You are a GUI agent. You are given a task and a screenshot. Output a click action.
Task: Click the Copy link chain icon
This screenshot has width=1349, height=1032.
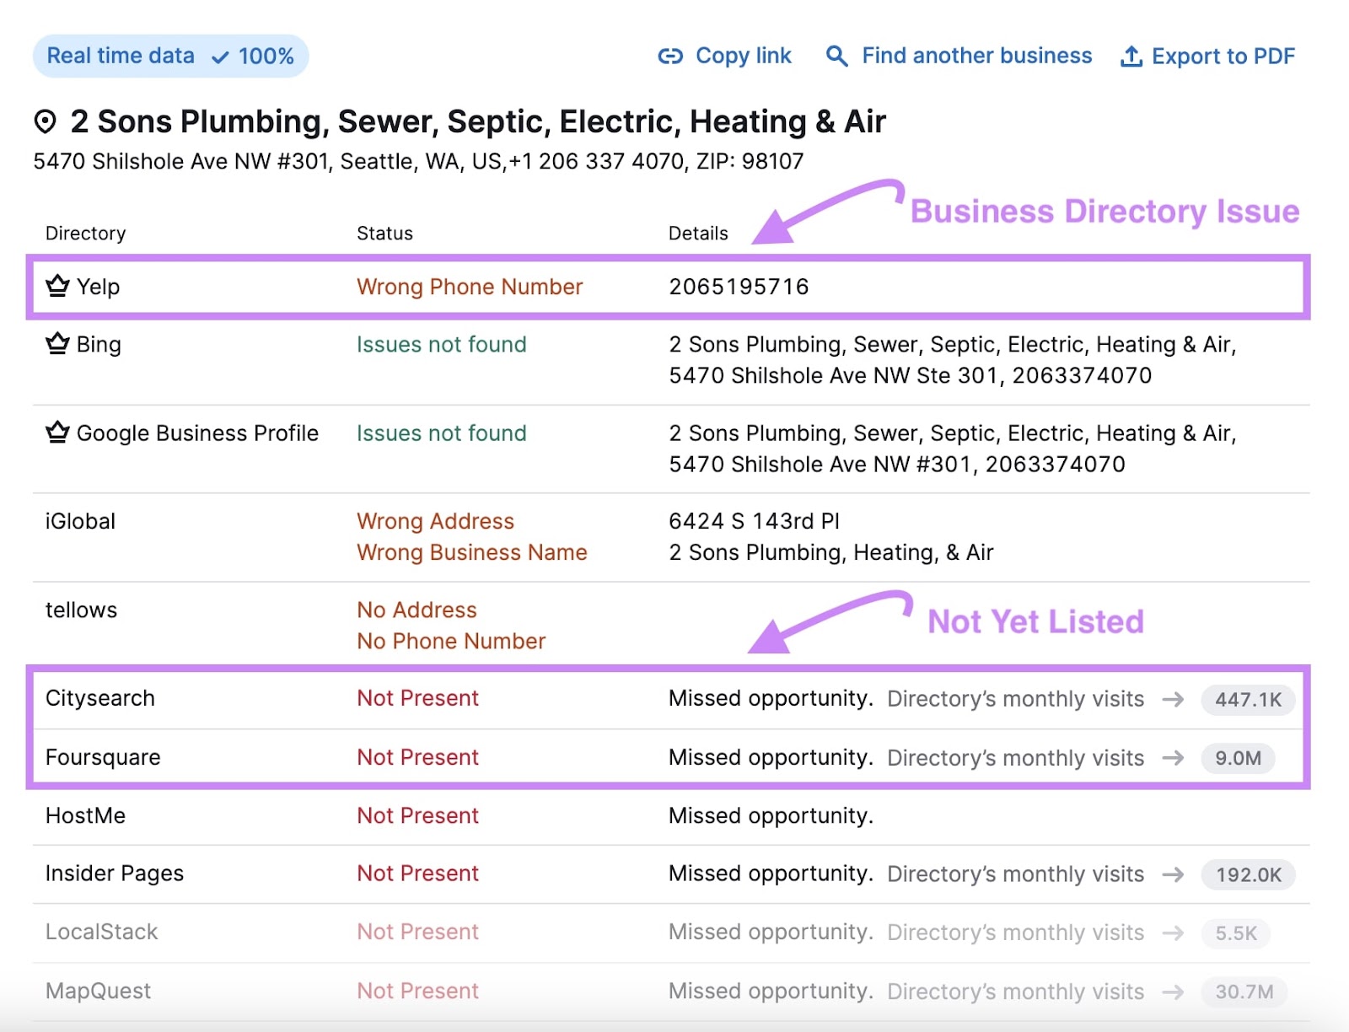pos(670,55)
